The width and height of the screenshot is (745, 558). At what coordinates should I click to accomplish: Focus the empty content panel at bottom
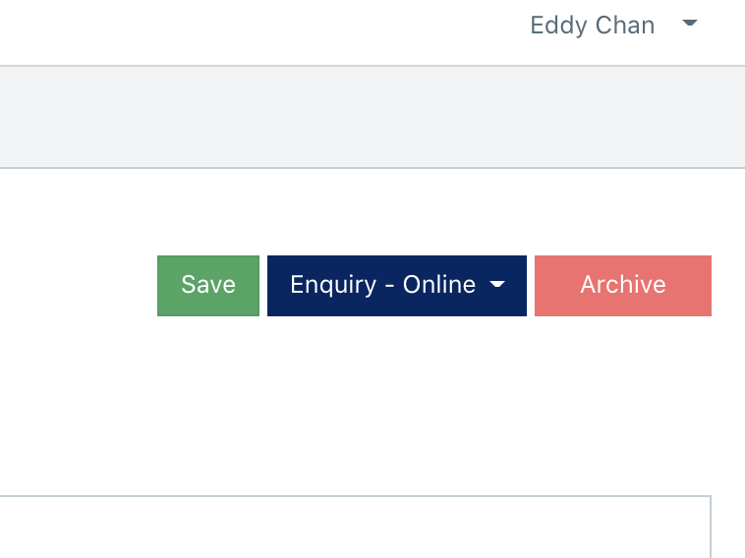point(354,528)
